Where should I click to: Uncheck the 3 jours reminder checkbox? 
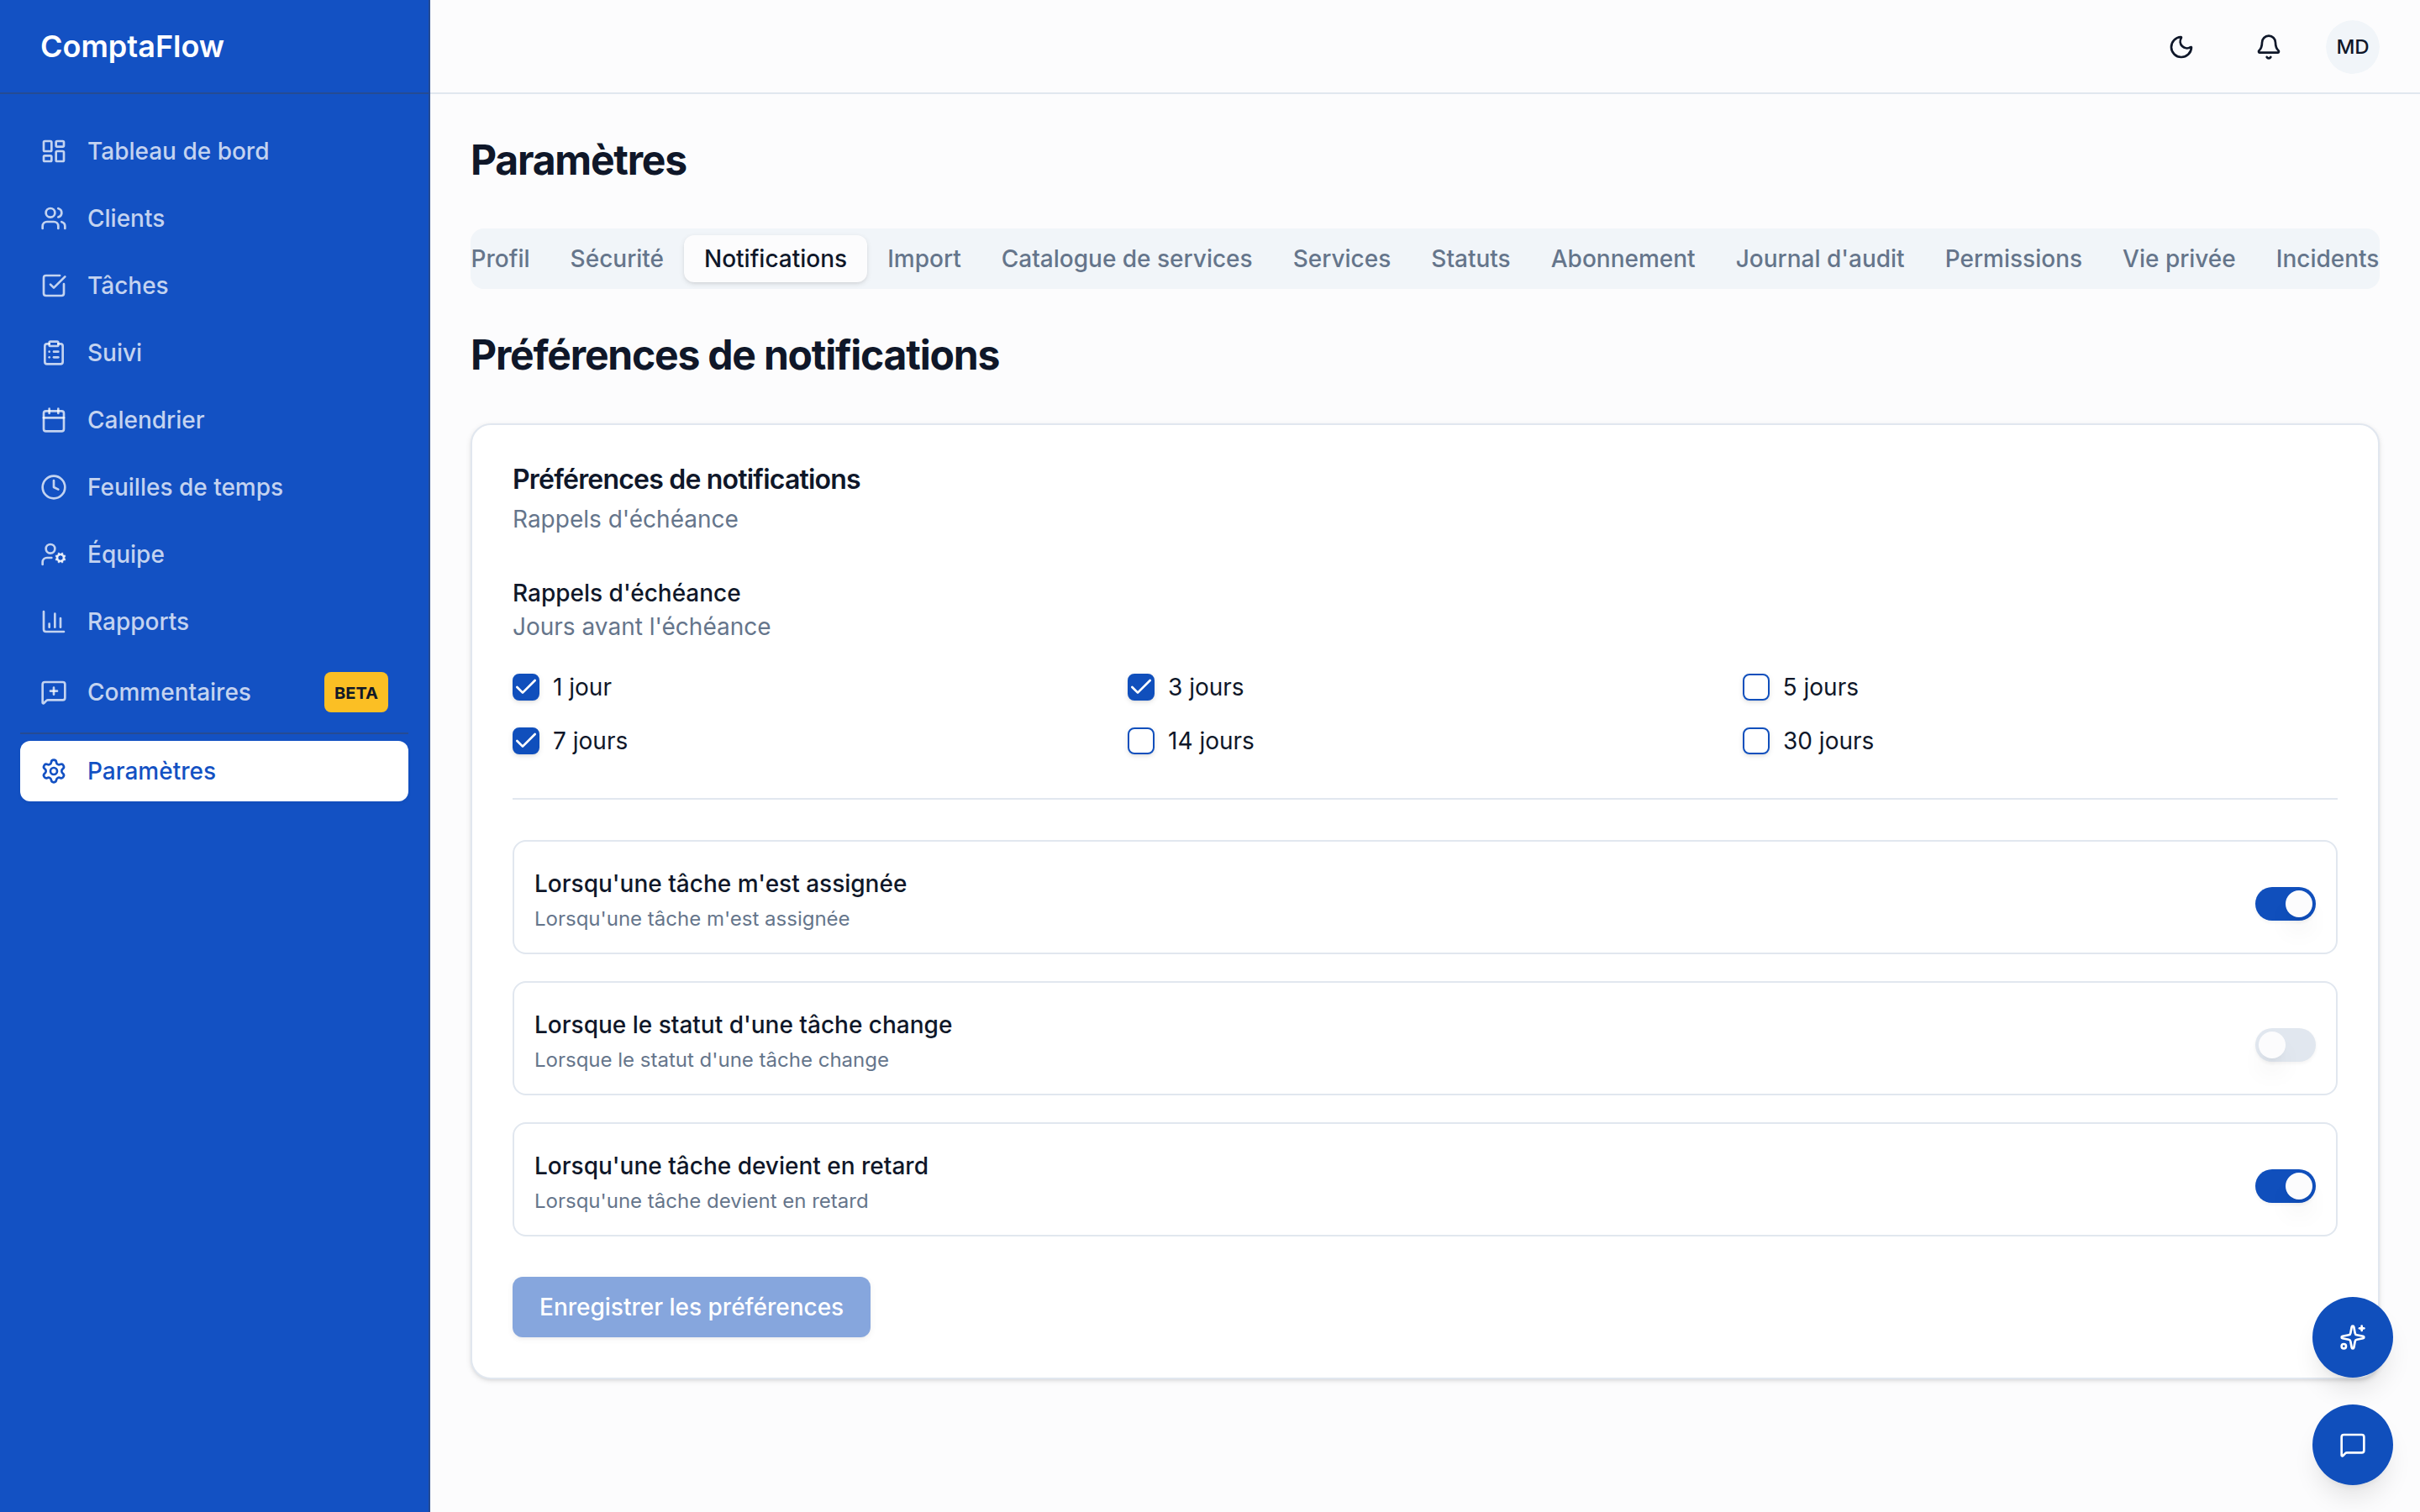(x=1141, y=687)
